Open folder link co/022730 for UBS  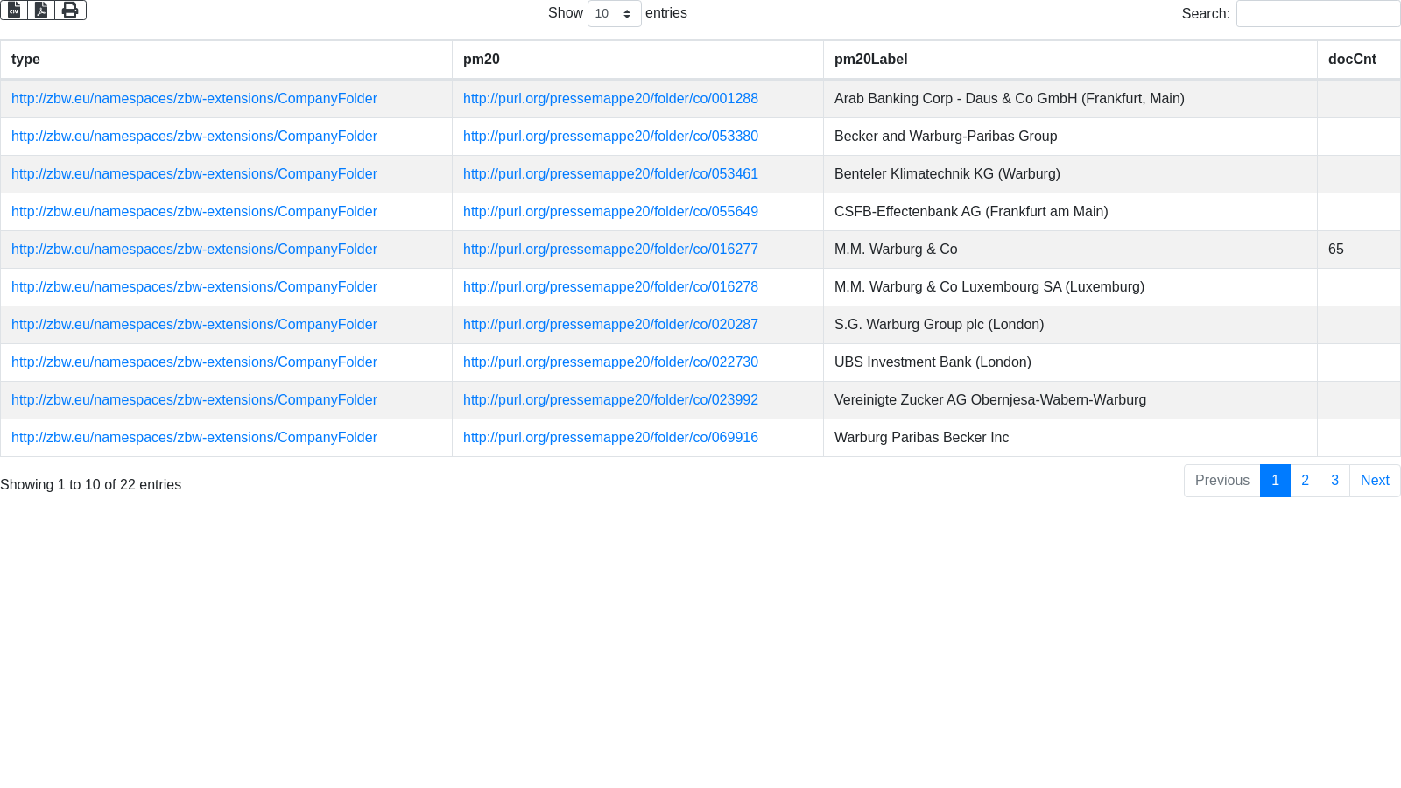pyautogui.click(x=610, y=362)
